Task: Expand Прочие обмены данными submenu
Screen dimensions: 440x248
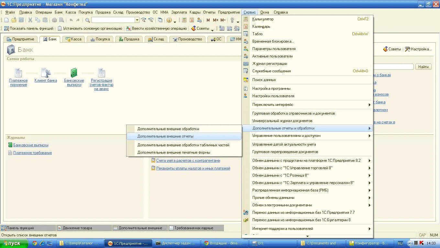Action: 307,198
